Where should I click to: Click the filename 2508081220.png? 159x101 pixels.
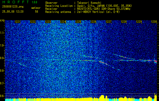(13, 7)
